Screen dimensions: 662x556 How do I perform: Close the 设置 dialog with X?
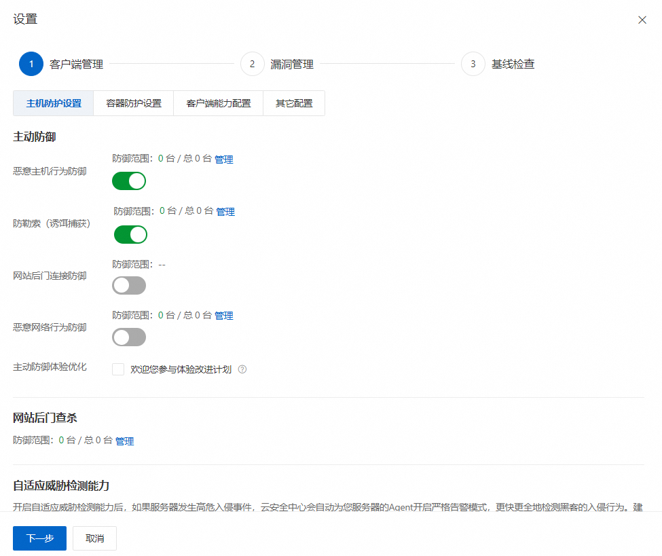pos(642,20)
